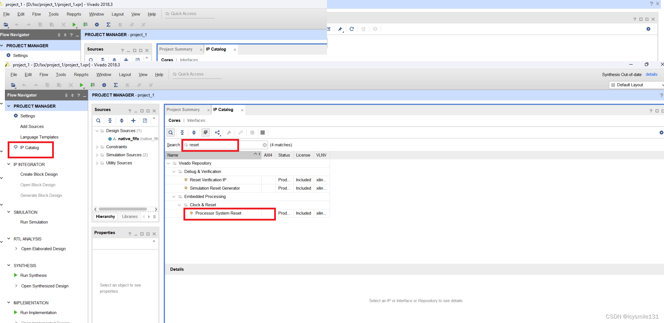Collapse the Clock & Reset folder
This screenshot has width=664, height=323.
(180, 205)
